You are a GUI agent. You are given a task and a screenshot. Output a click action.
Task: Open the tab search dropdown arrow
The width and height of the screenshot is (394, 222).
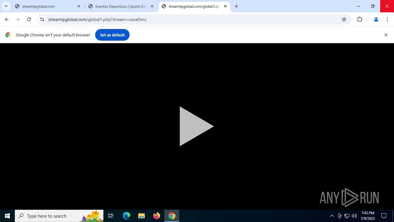tap(6, 6)
